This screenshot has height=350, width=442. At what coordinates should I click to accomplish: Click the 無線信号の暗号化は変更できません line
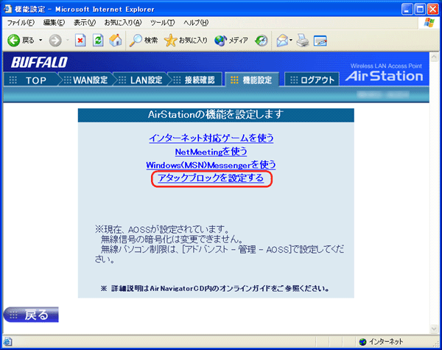pos(172,239)
